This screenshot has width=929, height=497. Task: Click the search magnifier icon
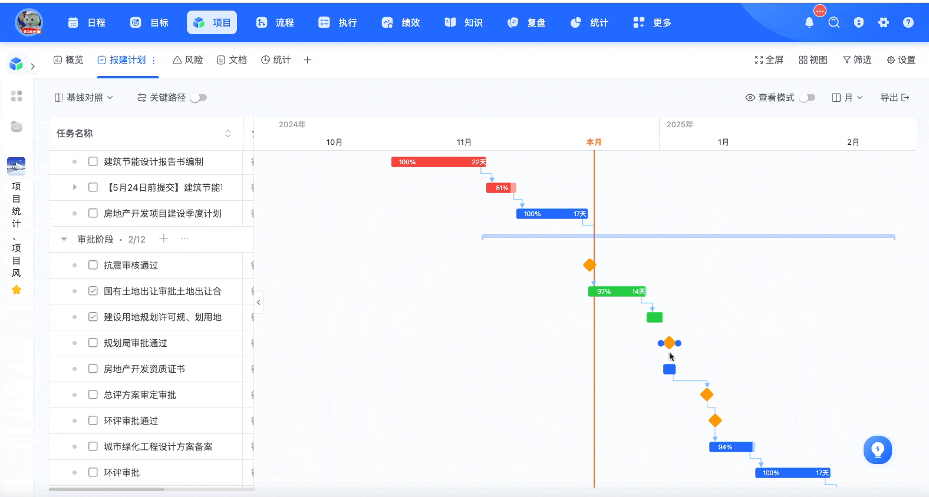pyautogui.click(x=834, y=22)
